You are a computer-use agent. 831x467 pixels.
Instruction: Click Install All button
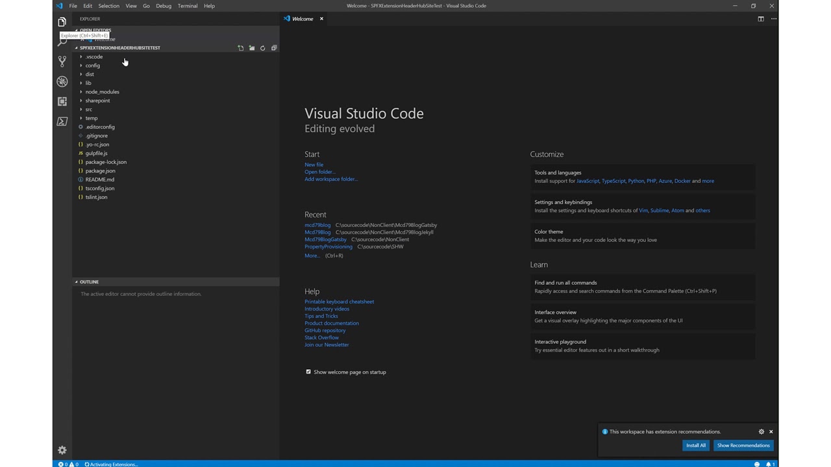(x=695, y=446)
